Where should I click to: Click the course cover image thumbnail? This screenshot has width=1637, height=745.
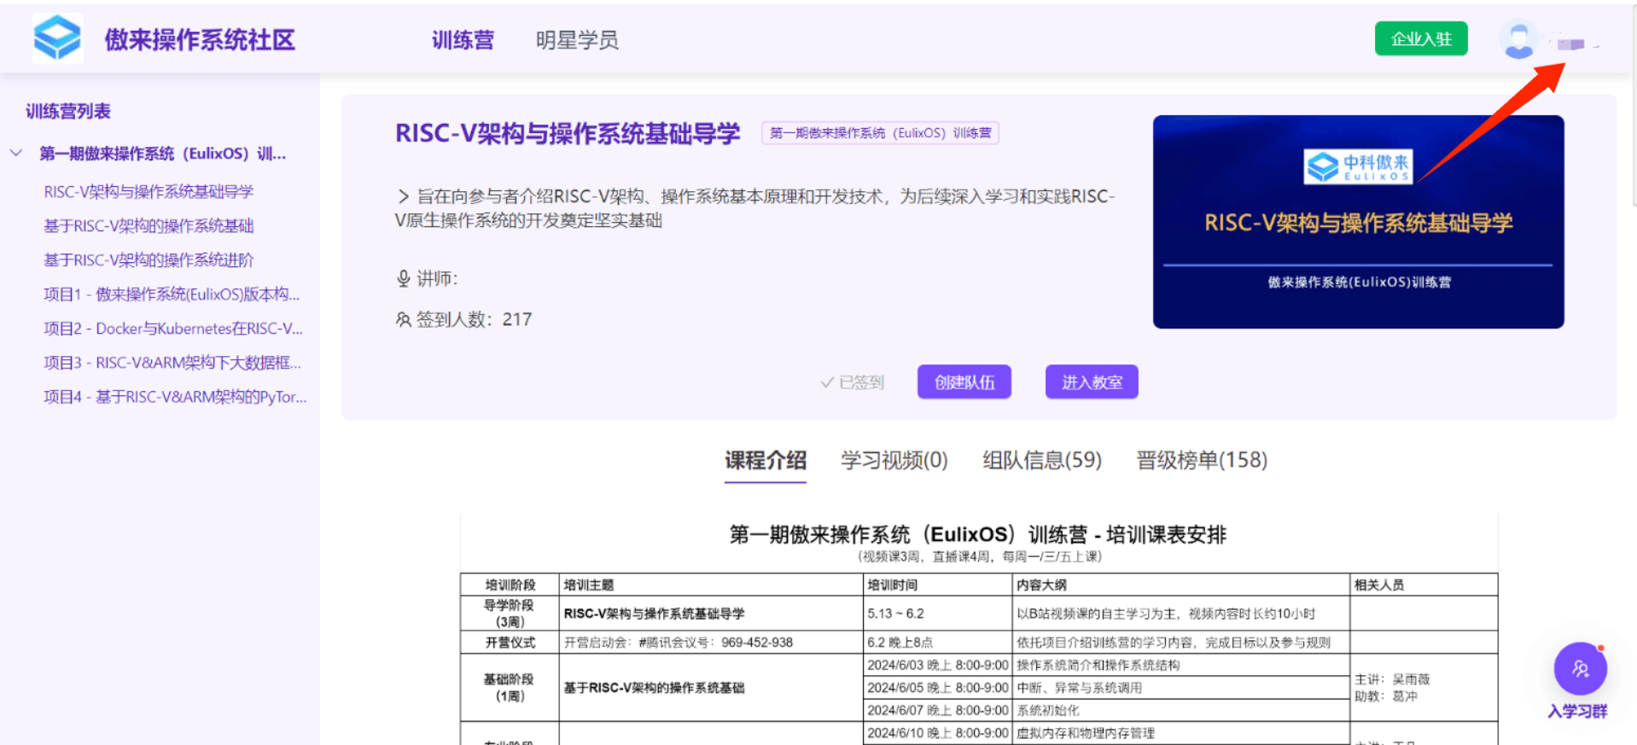[x=1358, y=222]
